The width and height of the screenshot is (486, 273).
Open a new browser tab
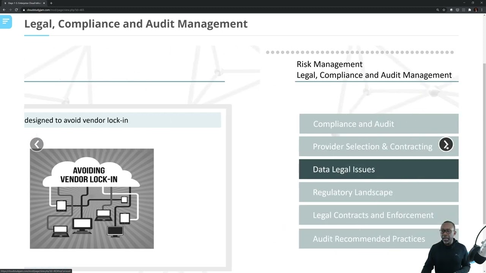coord(51,3)
